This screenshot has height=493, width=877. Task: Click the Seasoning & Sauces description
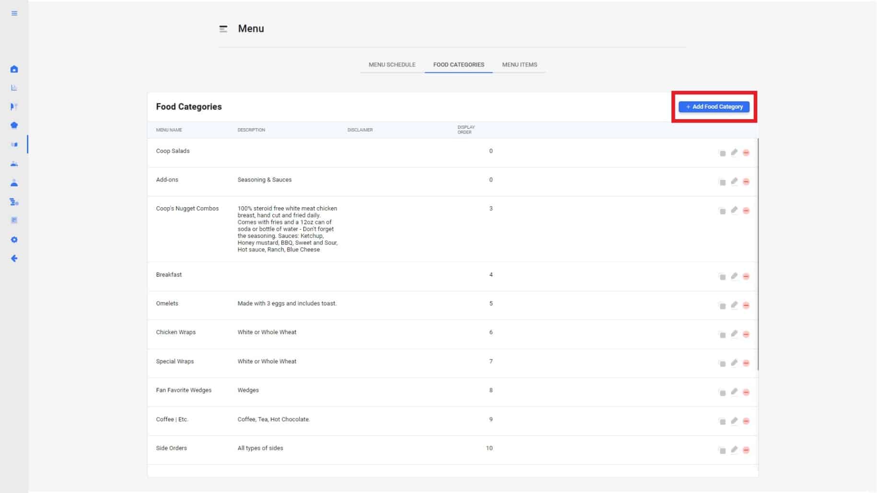pos(265,180)
